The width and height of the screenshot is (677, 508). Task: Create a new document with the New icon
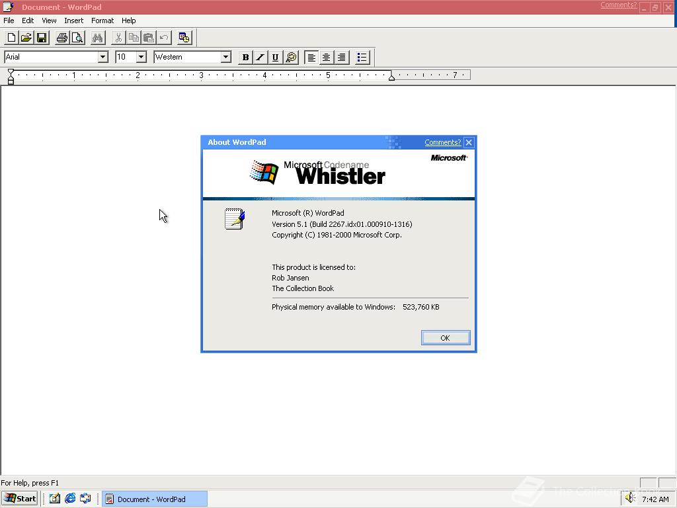tap(11, 38)
